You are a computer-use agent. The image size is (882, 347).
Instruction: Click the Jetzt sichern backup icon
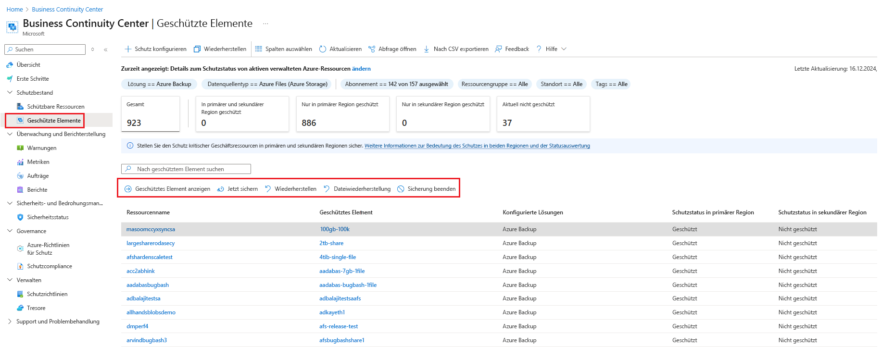(221, 189)
